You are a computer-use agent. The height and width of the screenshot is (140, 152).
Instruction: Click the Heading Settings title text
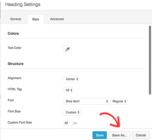pyautogui.click(x=23, y=4)
